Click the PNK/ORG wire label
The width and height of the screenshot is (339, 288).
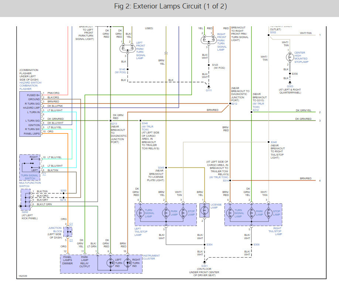tap(53, 93)
